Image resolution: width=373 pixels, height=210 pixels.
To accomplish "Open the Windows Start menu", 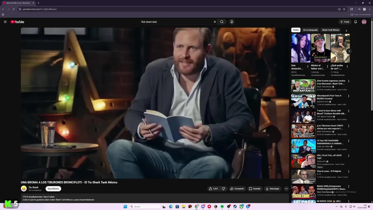I will coord(125,206).
